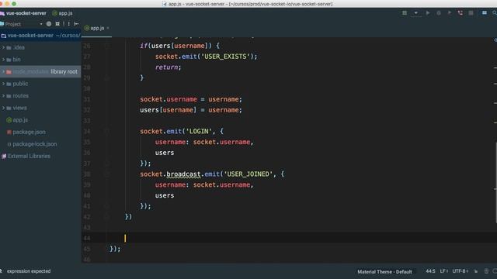Click line number 31 in gutter
The image size is (497, 279).
tap(87, 99)
